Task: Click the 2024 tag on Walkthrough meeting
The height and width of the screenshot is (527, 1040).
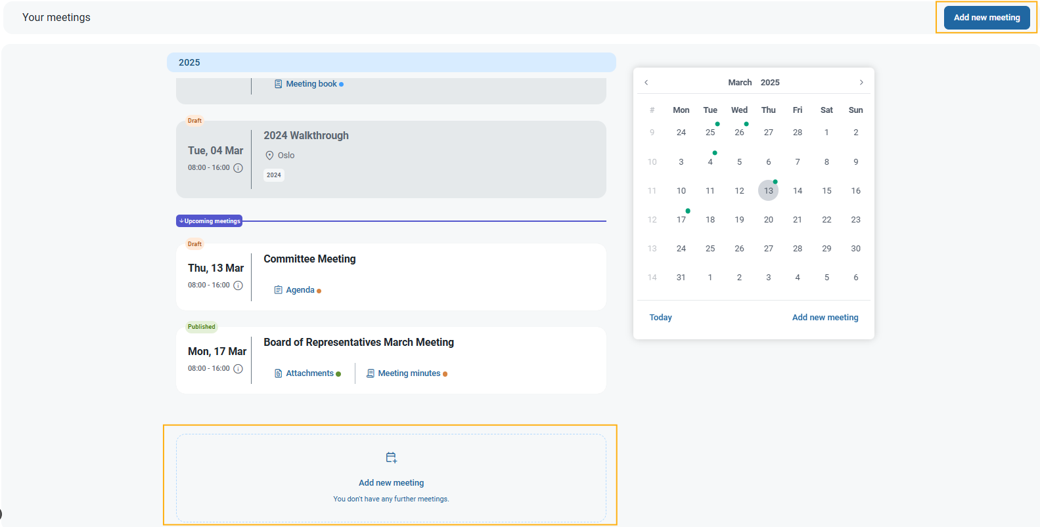Action: tap(274, 175)
